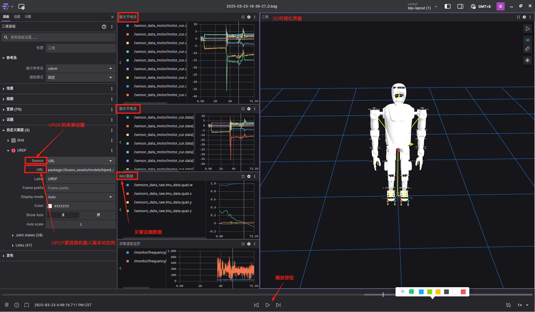Select the measure ruler tool in 3D panel

(x=527, y=49)
